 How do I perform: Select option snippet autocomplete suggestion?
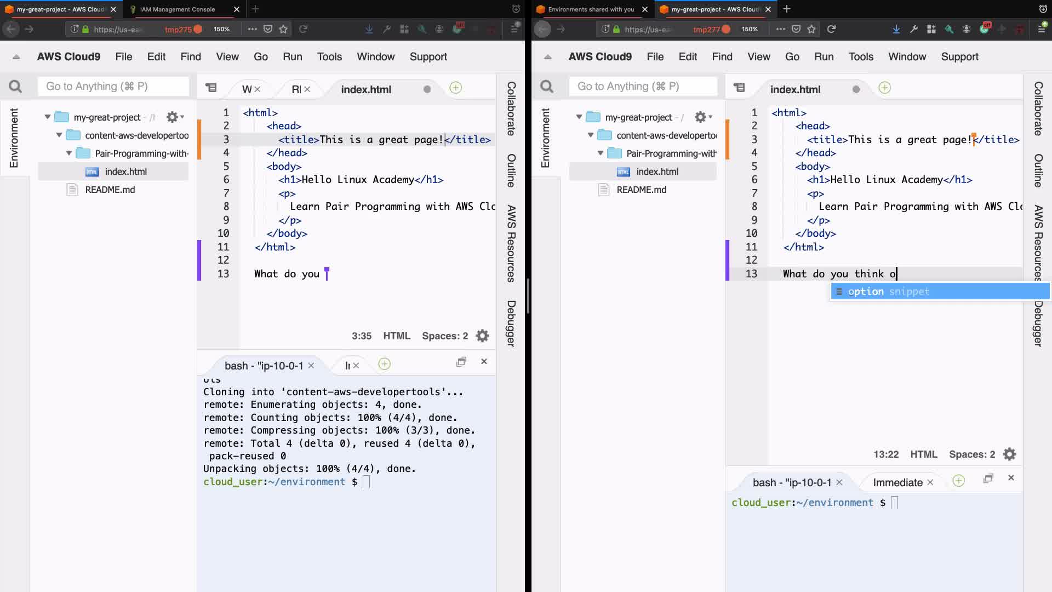point(888,292)
